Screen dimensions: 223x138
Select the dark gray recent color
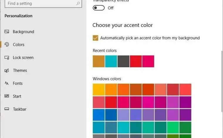click(x=124, y=61)
